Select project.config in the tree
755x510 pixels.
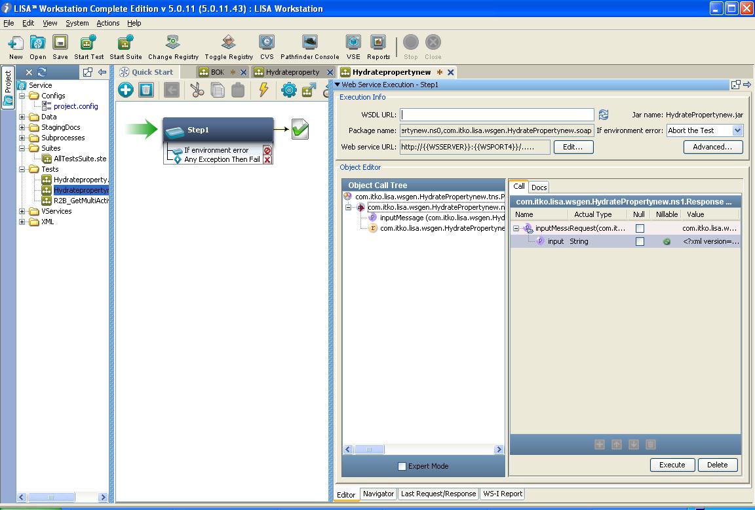point(75,106)
